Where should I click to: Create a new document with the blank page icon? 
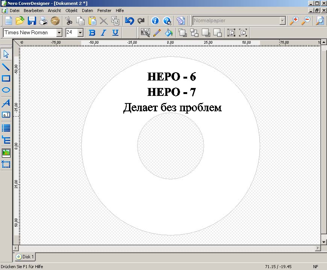coord(8,21)
